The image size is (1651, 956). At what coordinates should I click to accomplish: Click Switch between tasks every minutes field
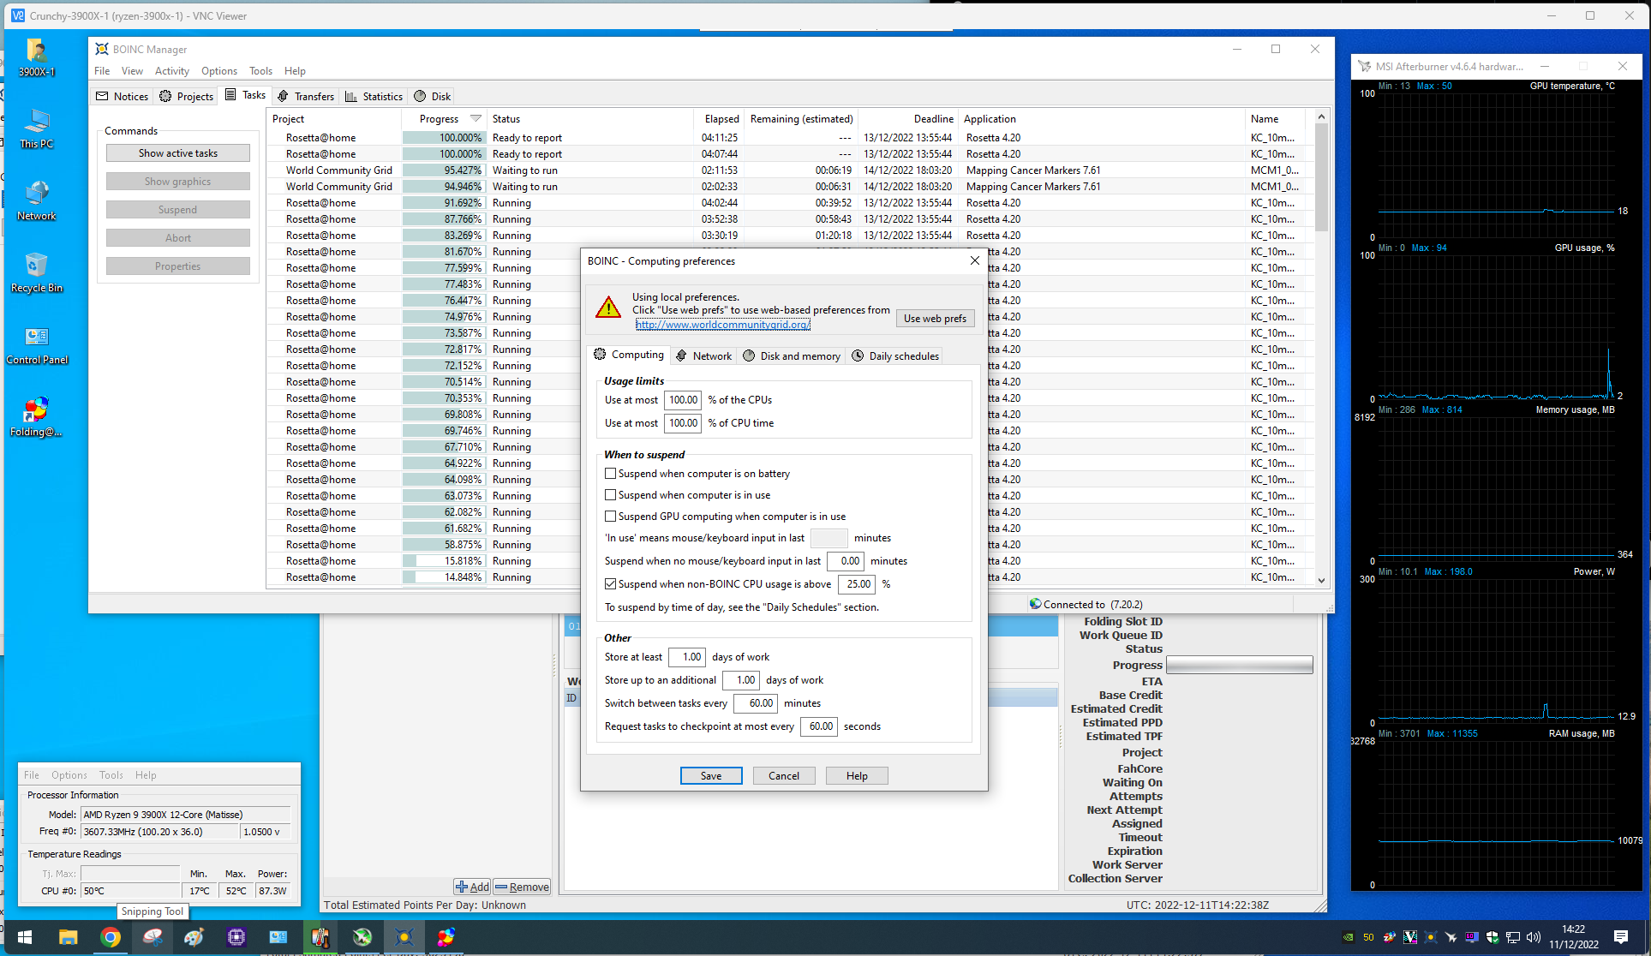point(756,703)
